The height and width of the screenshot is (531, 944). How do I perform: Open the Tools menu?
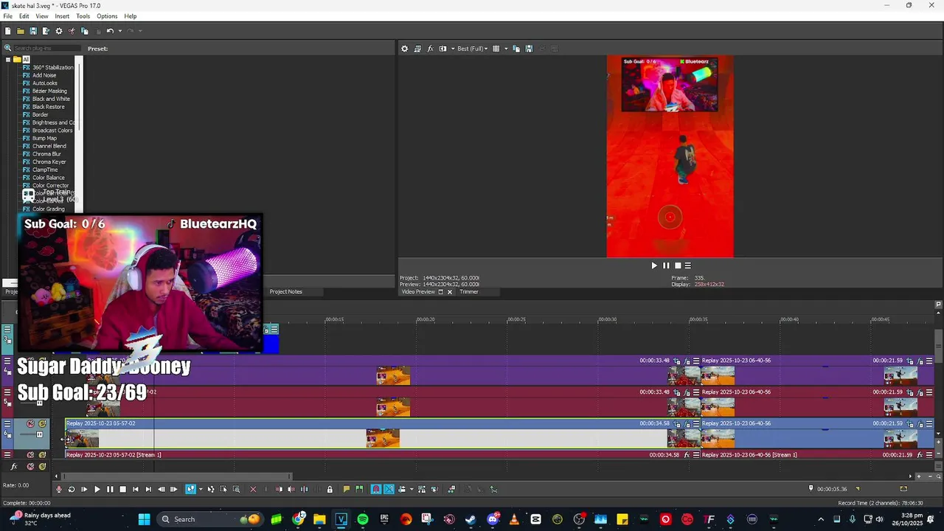[x=83, y=16]
